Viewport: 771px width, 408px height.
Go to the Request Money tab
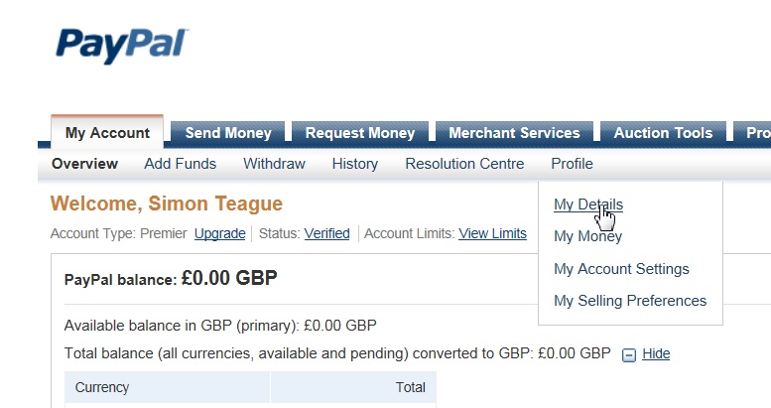[x=359, y=133]
